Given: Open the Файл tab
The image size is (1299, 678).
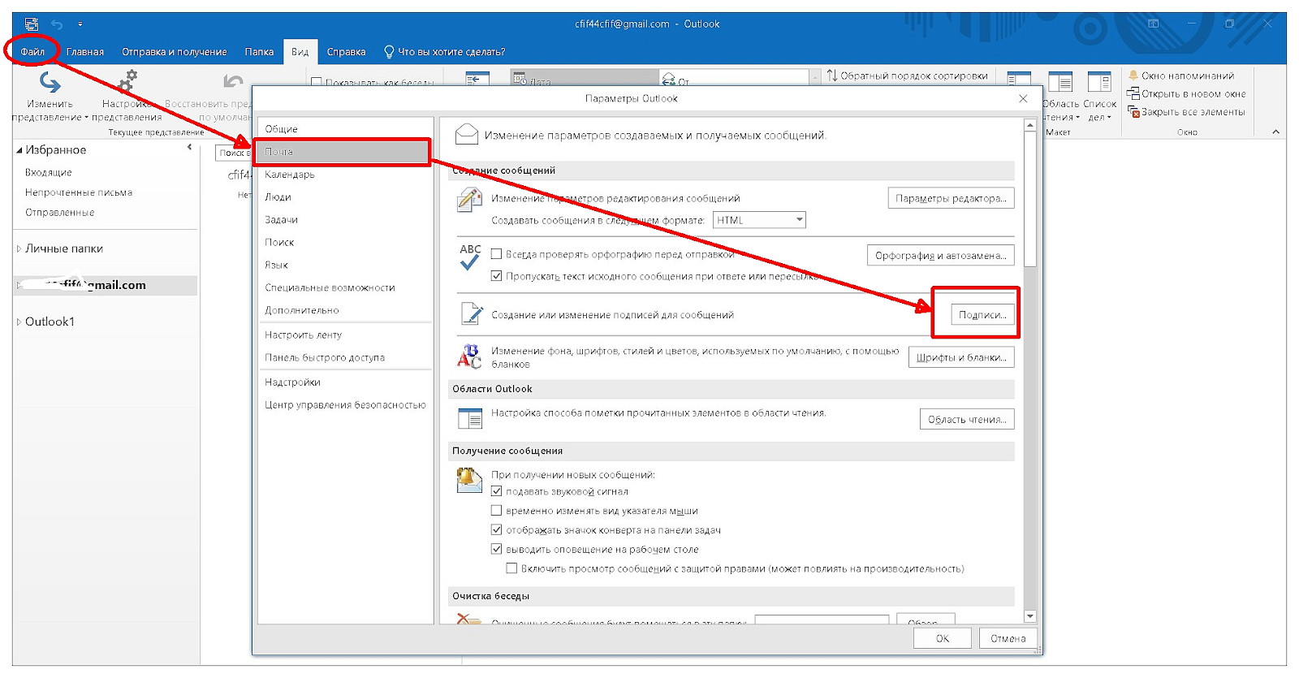Looking at the screenshot, I should click(x=32, y=52).
